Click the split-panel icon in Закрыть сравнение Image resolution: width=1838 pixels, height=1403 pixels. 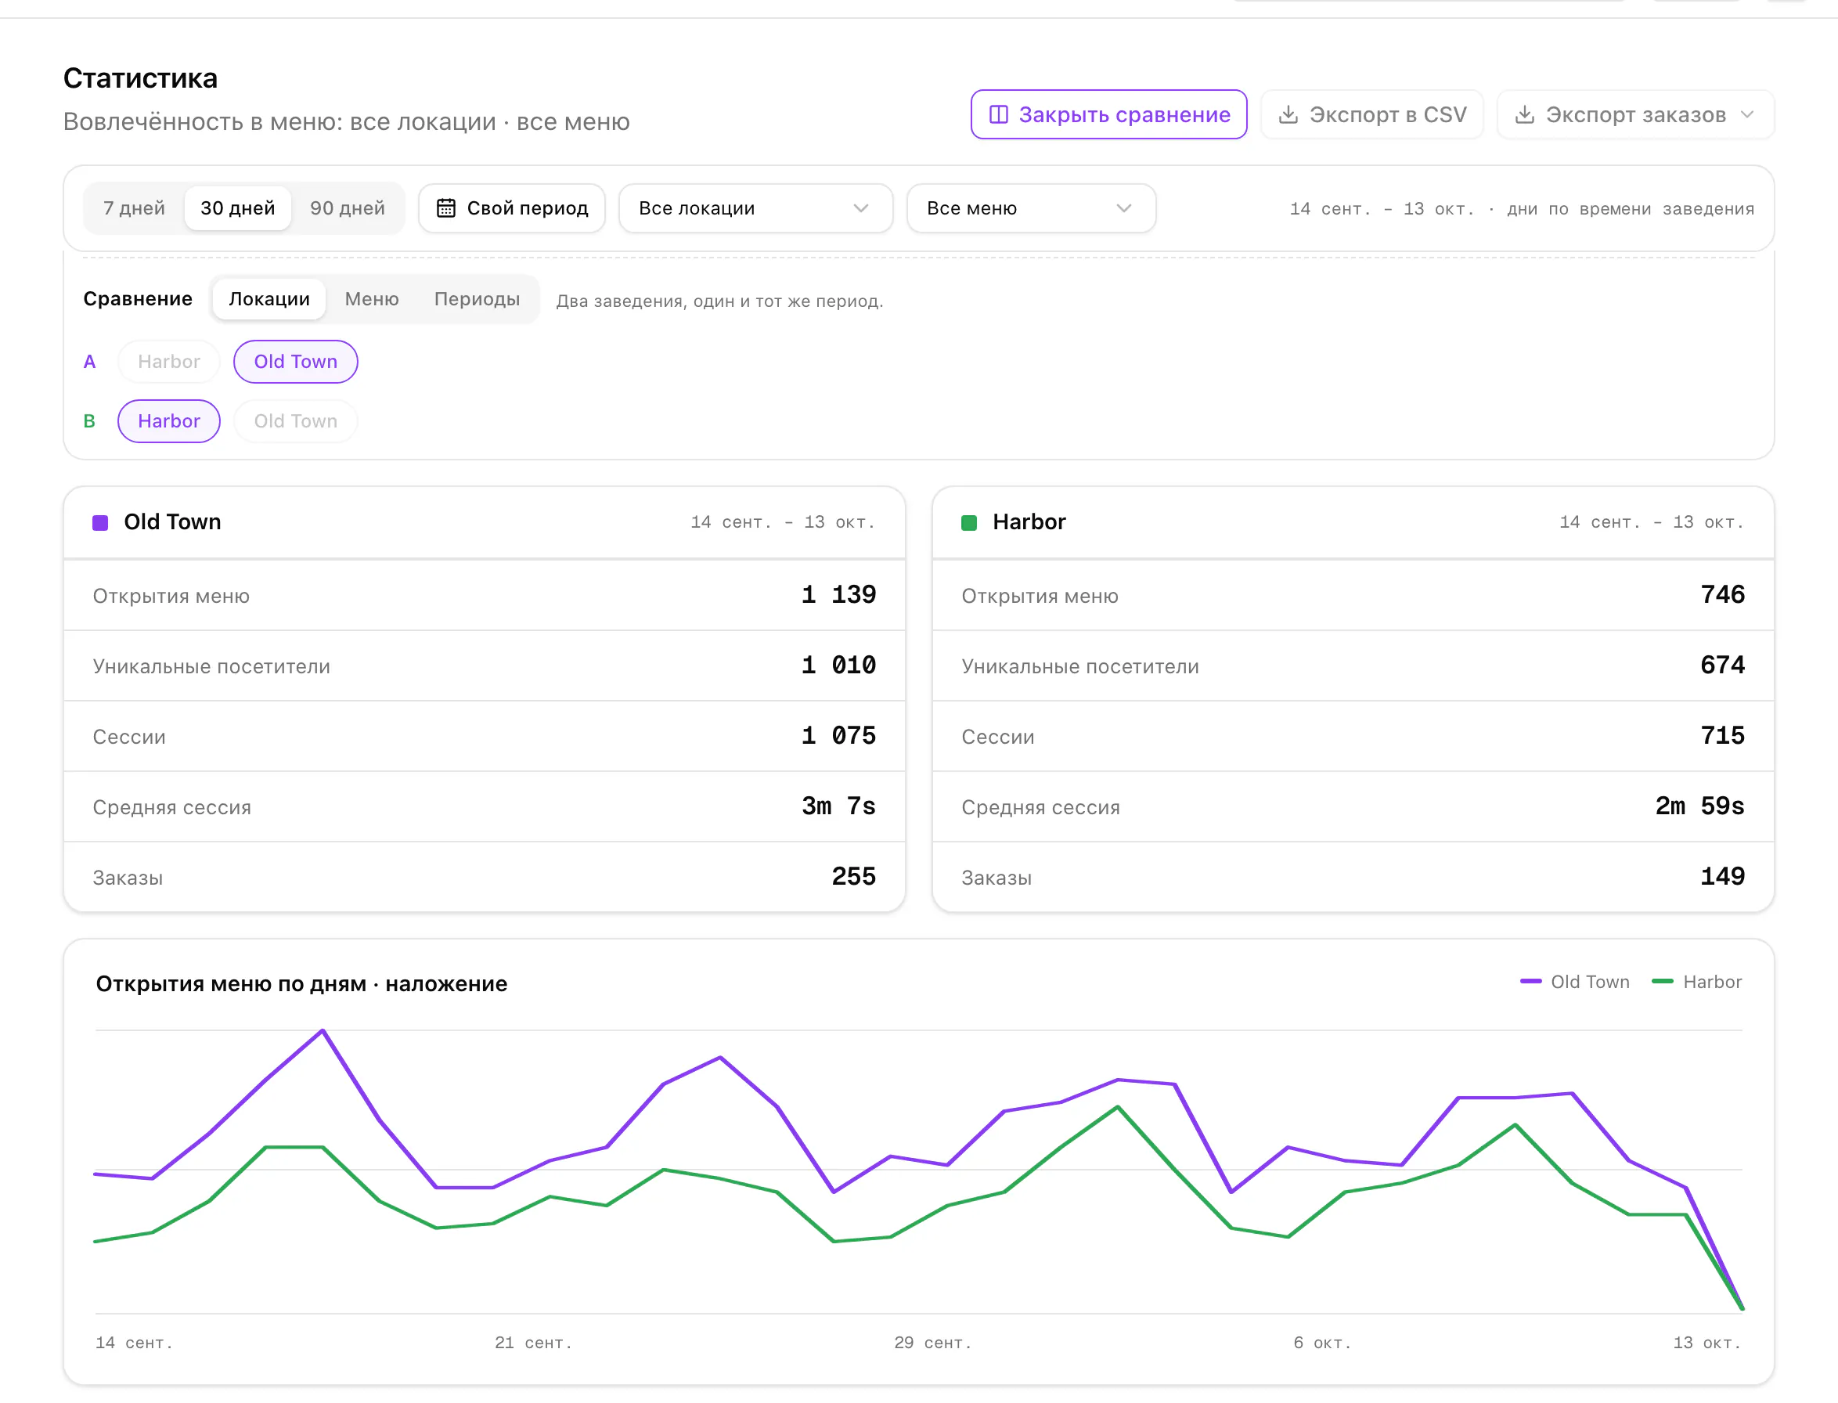(998, 114)
